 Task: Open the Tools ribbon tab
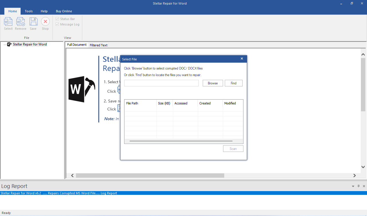29,11
